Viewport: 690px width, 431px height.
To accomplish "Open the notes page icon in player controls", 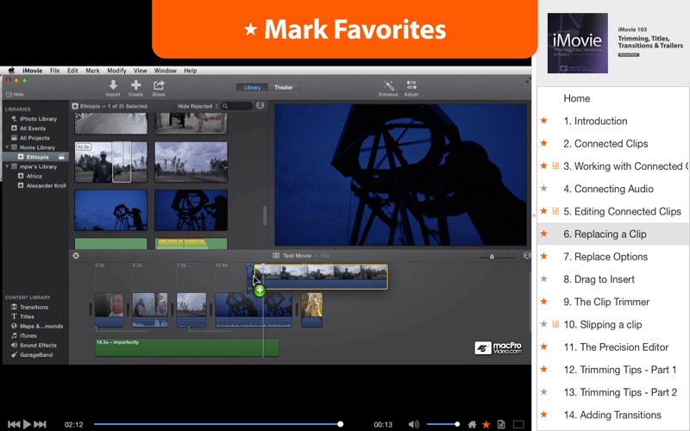I will (x=501, y=424).
